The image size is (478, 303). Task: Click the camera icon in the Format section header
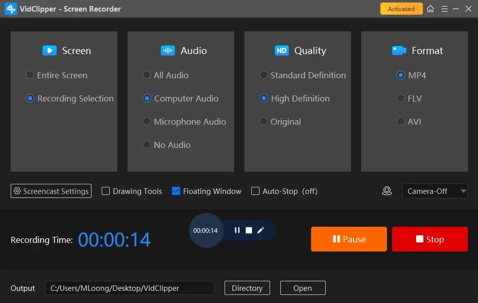click(x=399, y=50)
